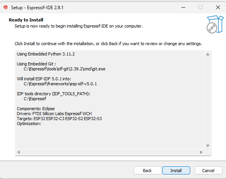The width and height of the screenshot is (226, 179).
Task: Click the Embedded Python 3.11.2 line
Action: click(x=46, y=54)
